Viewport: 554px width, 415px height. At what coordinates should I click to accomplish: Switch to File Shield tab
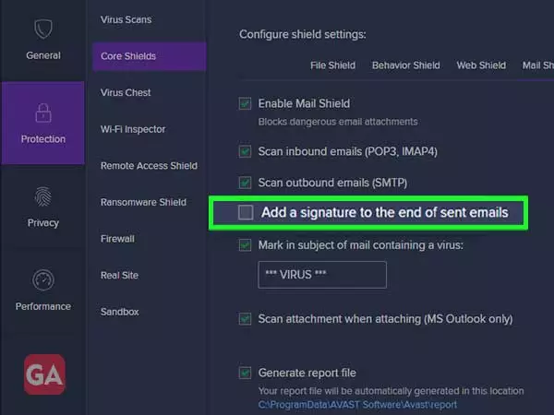[332, 65]
